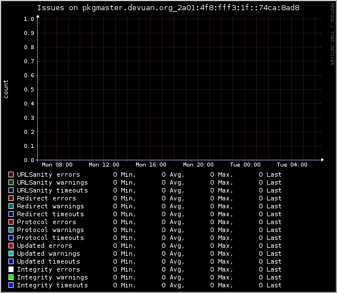The height and width of the screenshot is (293, 337).
Task: Click the RRDTOOL / TOBI OETIKER watermark
Action: 332,34
